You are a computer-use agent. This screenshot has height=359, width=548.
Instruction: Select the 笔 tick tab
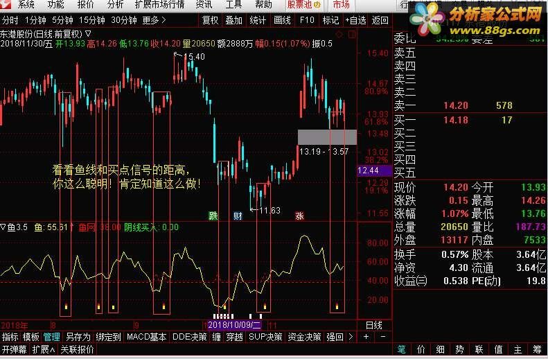coord(401,349)
